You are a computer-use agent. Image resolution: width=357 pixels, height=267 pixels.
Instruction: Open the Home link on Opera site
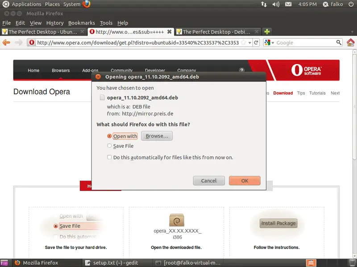pyautogui.click(x=33, y=70)
